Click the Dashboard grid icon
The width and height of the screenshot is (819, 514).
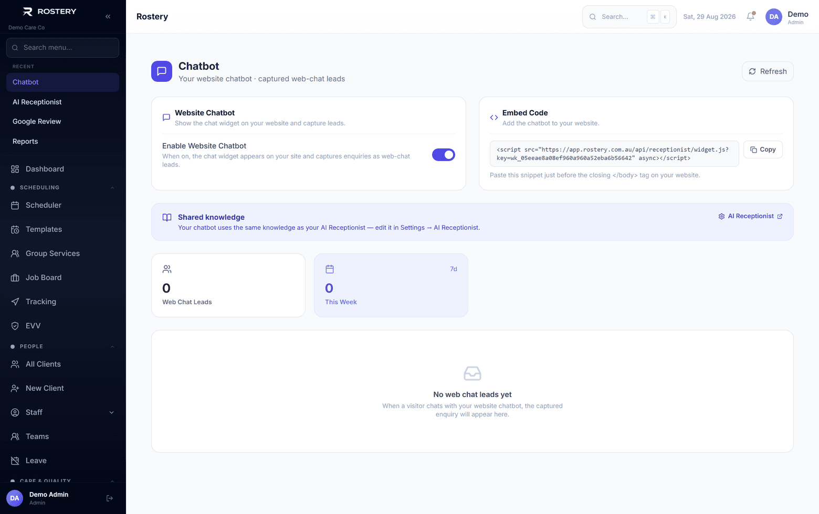click(x=15, y=169)
